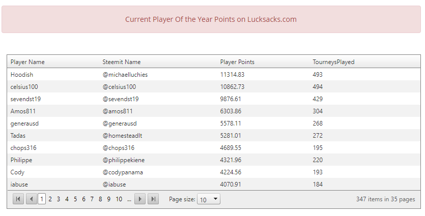Click the player name sevendst19
Screen dimensions: 425x216
pos(25,99)
